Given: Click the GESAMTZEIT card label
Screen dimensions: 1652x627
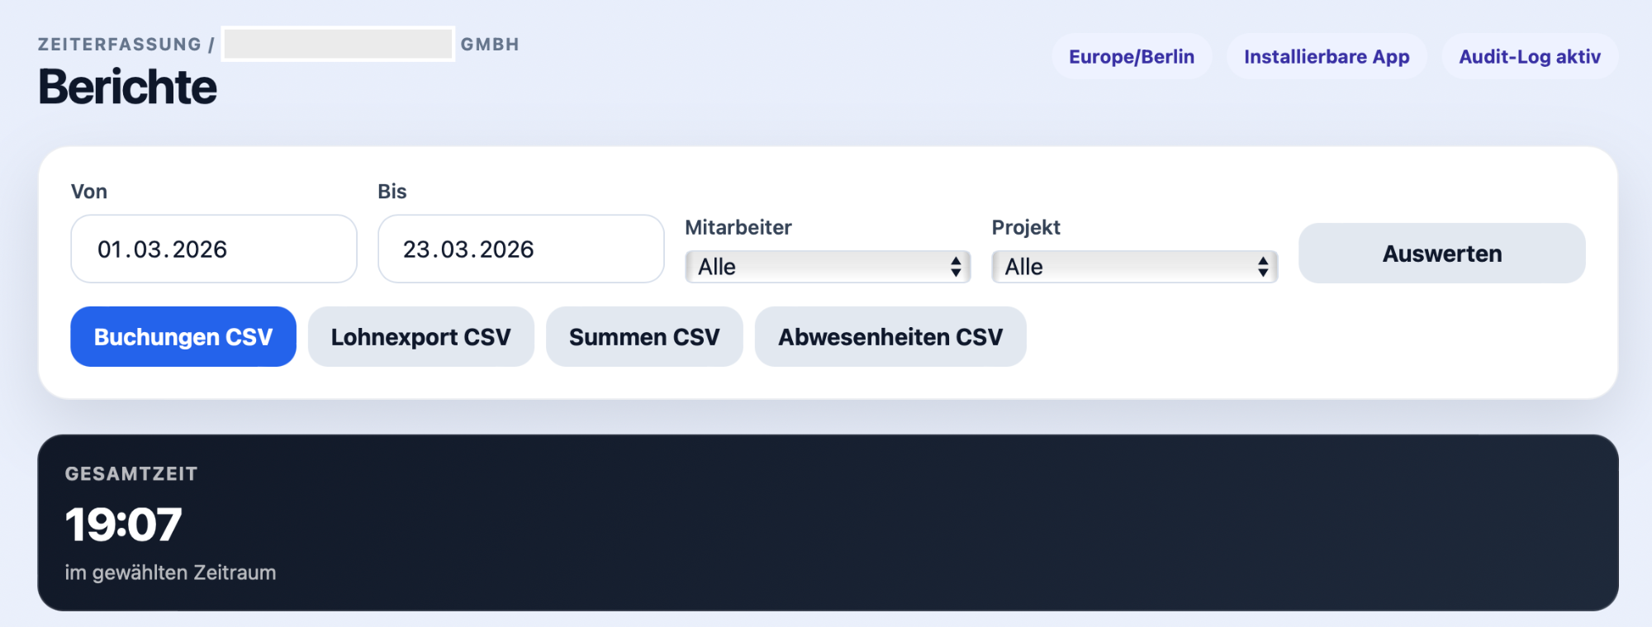Looking at the screenshot, I should tap(131, 474).
